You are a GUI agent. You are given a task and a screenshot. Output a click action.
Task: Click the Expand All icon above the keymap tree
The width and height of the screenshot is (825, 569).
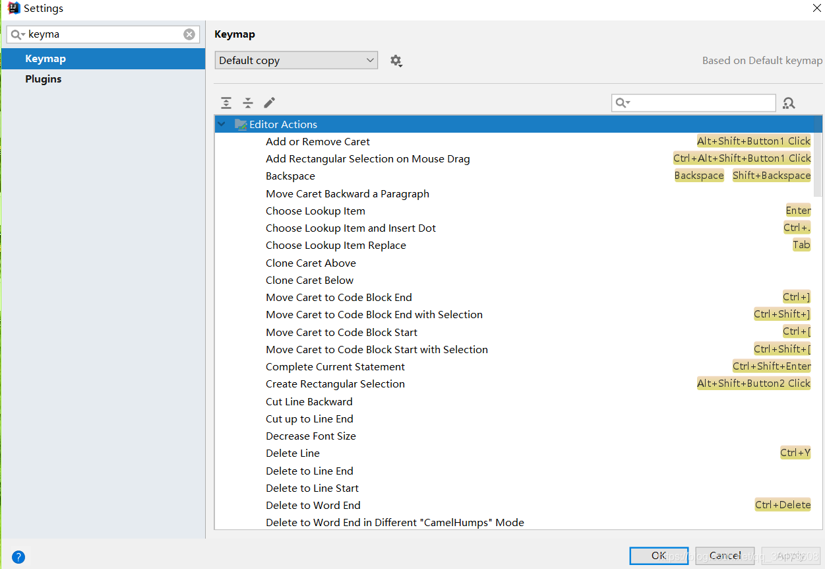(x=226, y=103)
